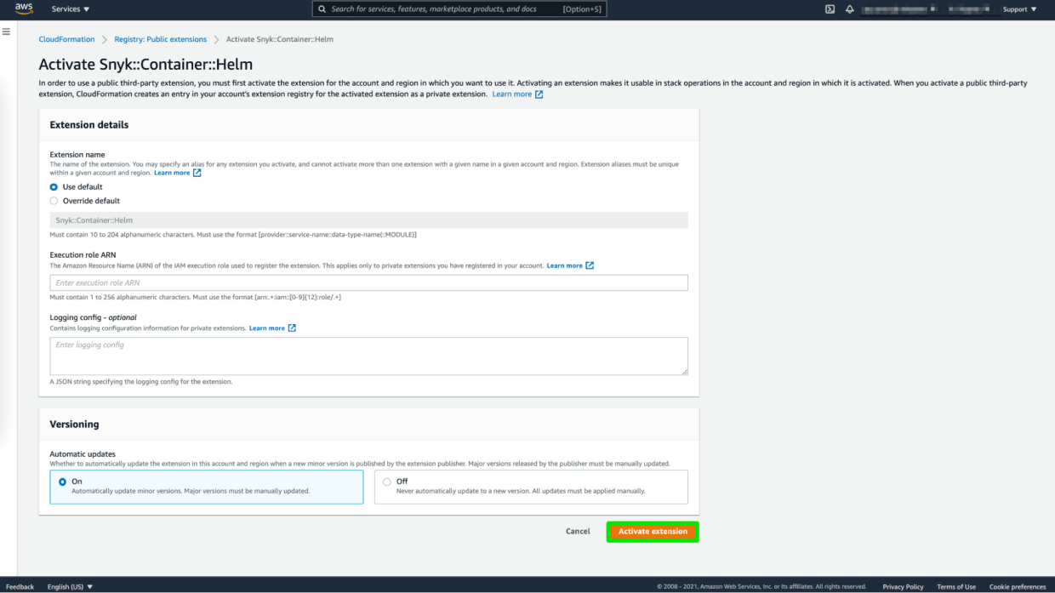Open Learn more link under Extension name
This screenshot has height=593, width=1055.
[178, 173]
